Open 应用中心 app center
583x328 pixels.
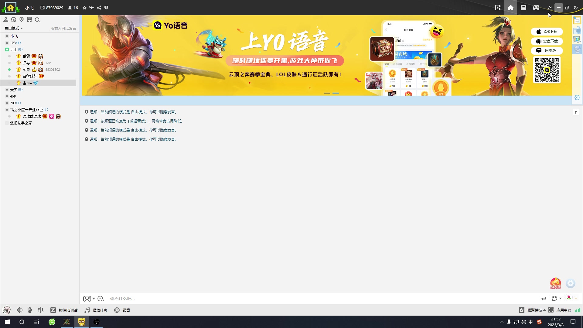560,310
